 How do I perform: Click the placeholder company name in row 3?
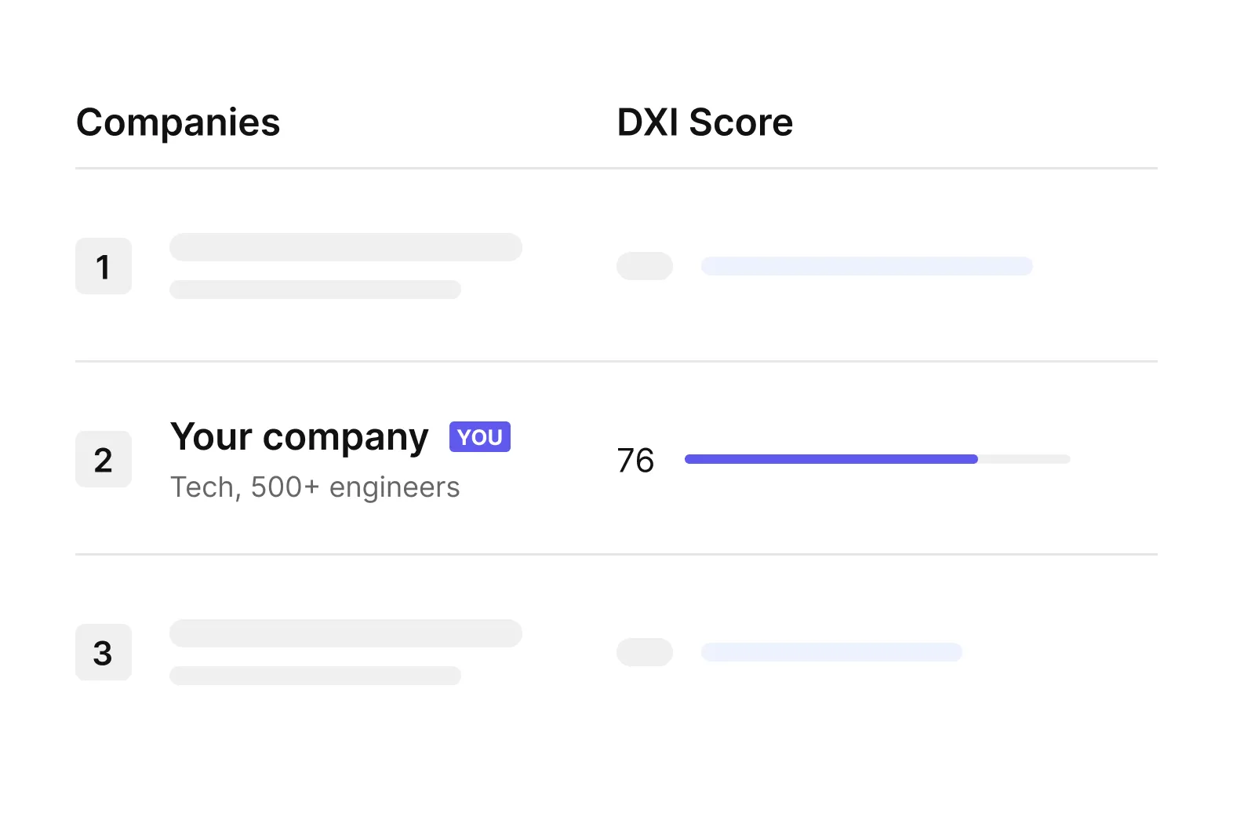[346, 633]
